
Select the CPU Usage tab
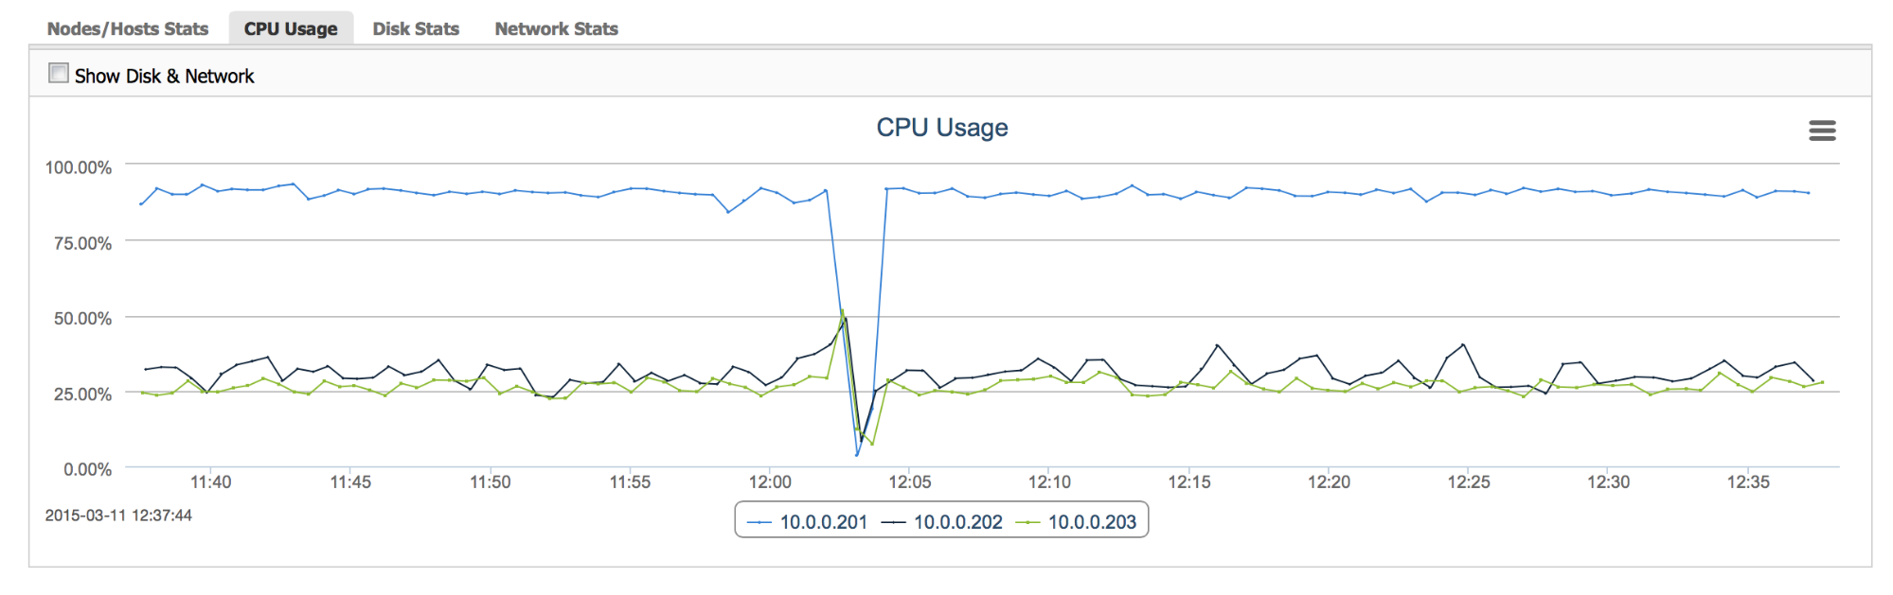pyautogui.click(x=291, y=29)
